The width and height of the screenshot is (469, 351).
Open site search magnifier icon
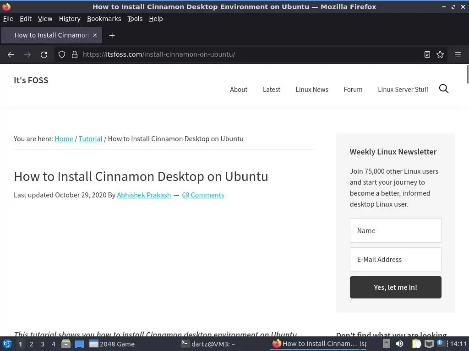tap(443, 89)
